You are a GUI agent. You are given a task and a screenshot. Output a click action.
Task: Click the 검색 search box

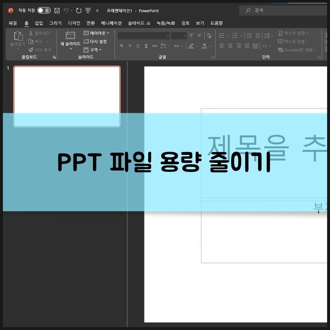click(x=283, y=10)
